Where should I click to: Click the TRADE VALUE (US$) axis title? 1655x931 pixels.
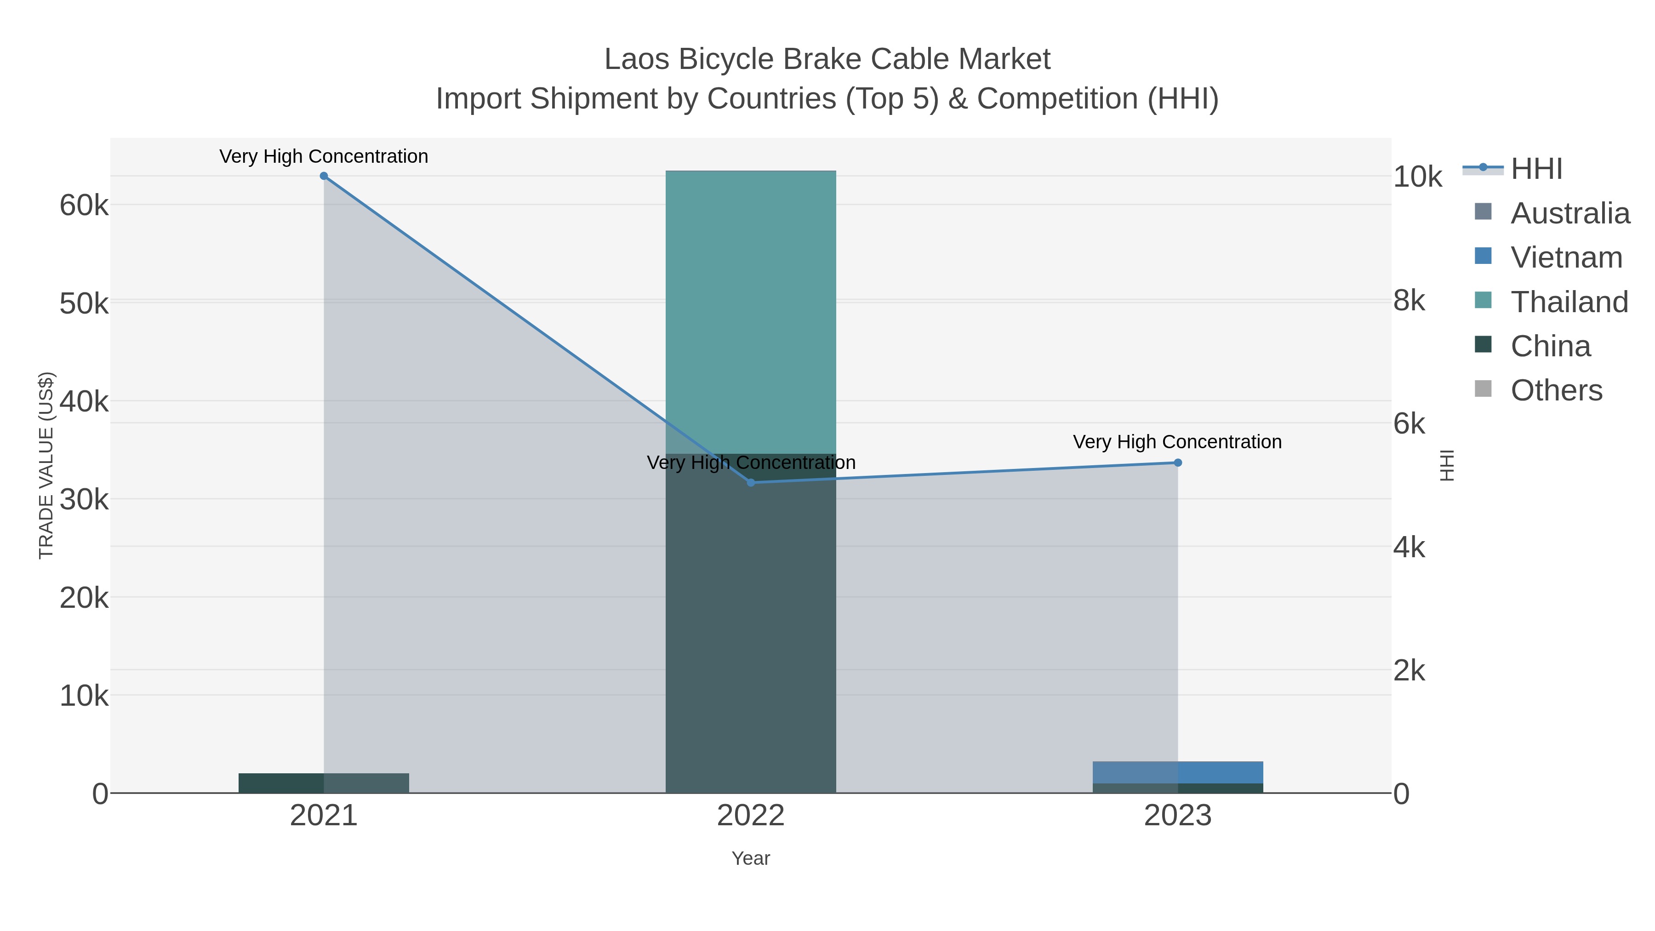(x=46, y=465)
